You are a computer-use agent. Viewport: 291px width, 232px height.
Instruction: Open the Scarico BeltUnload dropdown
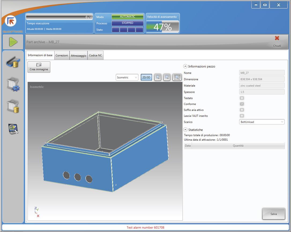[x=262, y=122]
